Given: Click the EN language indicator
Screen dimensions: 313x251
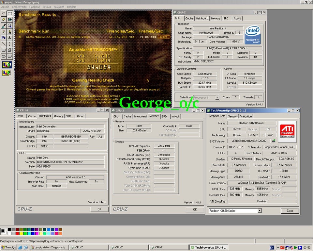Looking at the screenshot, I should coord(272,248).
